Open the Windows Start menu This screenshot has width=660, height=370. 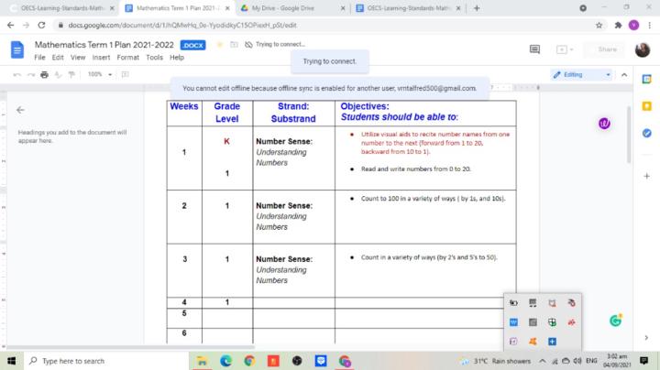coord(11,361)
